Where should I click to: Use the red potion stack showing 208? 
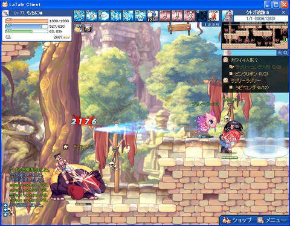click(213, 16)
